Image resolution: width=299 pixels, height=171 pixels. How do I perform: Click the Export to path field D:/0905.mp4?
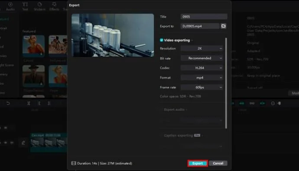click(200, 26)
